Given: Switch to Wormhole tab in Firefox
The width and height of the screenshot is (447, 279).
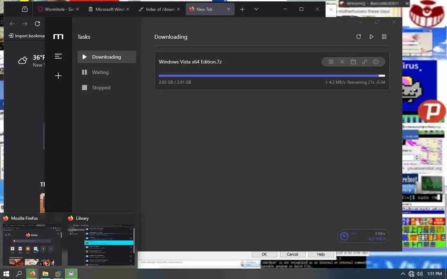Looking at the screenshot, I should click(x=58, y=9).
